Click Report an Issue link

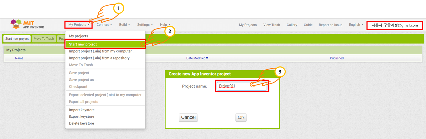pyautogui.click(x=330, y=25)
